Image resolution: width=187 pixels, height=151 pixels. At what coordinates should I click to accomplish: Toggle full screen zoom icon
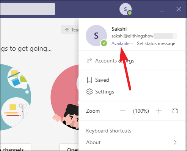175,111
